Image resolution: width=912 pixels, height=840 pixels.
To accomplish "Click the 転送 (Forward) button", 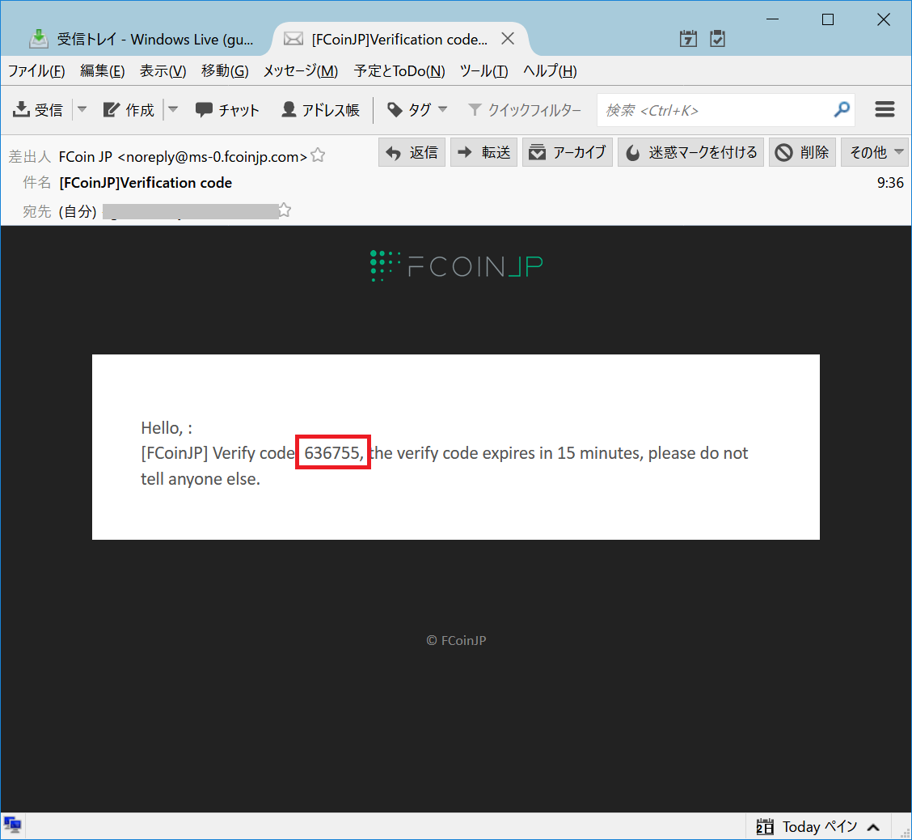I will tap(484, 152).
